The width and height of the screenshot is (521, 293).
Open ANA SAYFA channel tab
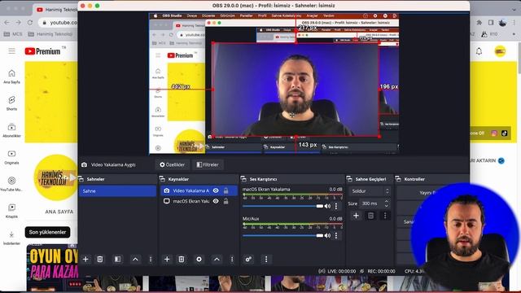tap(59, 212)
